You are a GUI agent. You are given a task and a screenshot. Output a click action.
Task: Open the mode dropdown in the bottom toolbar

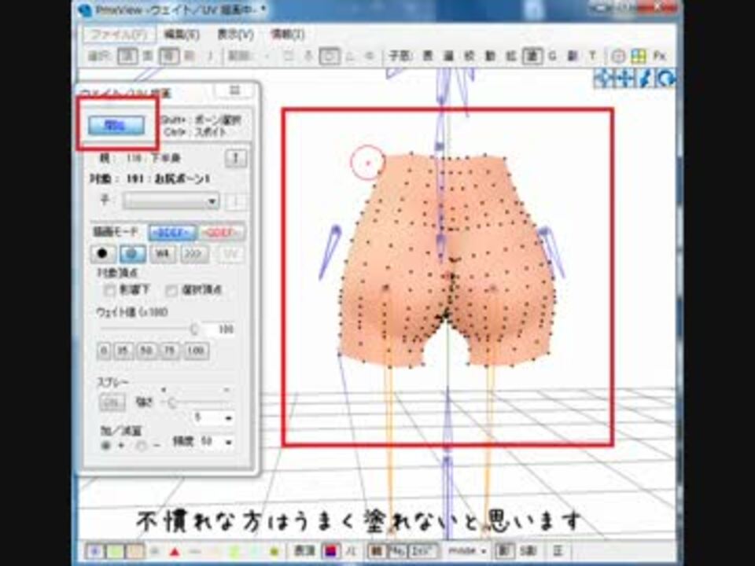coord(466,550)
